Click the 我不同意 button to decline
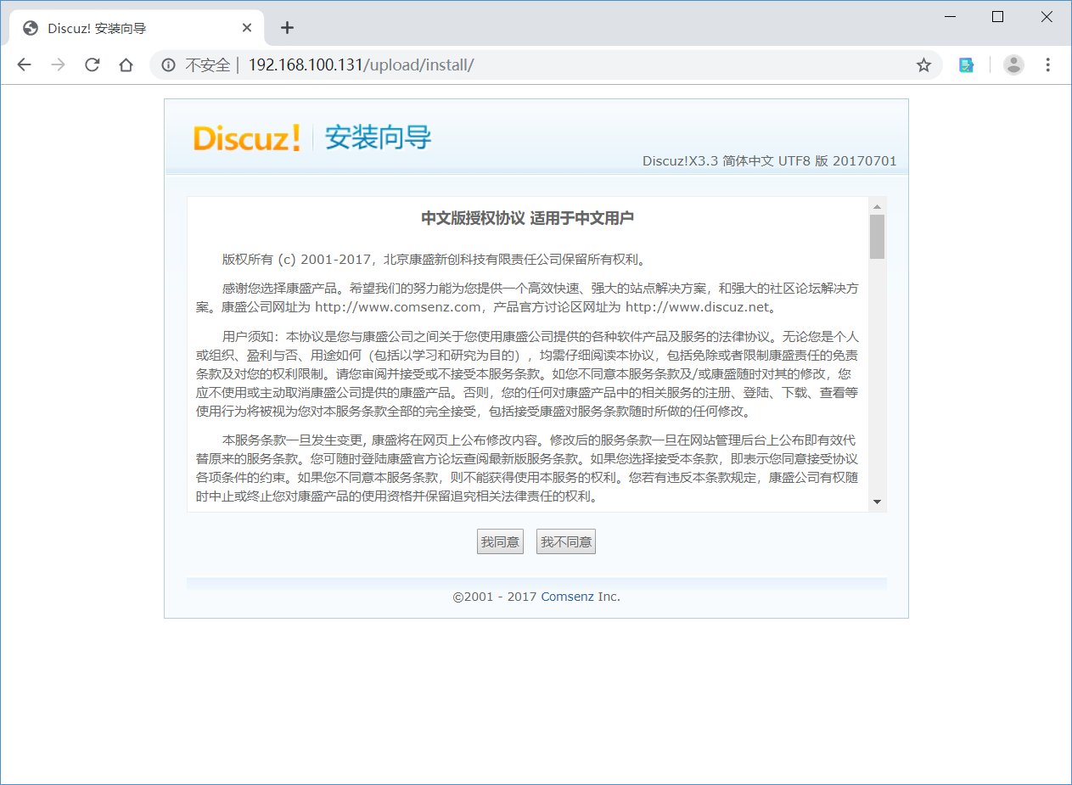1072x785 pixels. click(x=565, y=541)
